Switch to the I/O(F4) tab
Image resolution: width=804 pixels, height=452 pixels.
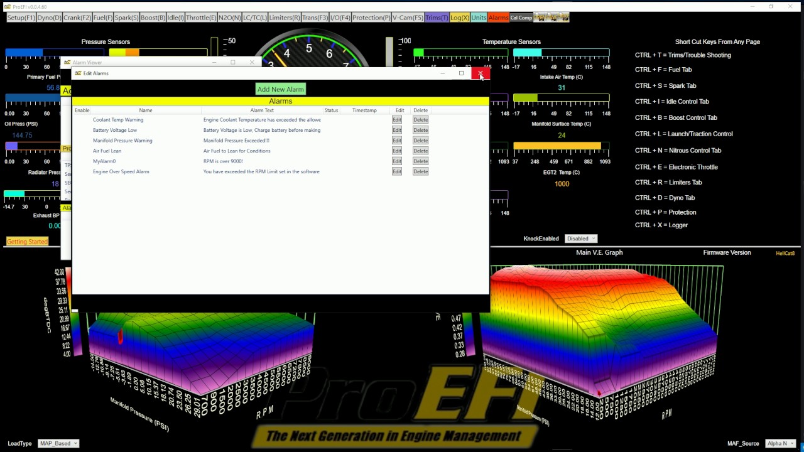click(x=340, y=18)
